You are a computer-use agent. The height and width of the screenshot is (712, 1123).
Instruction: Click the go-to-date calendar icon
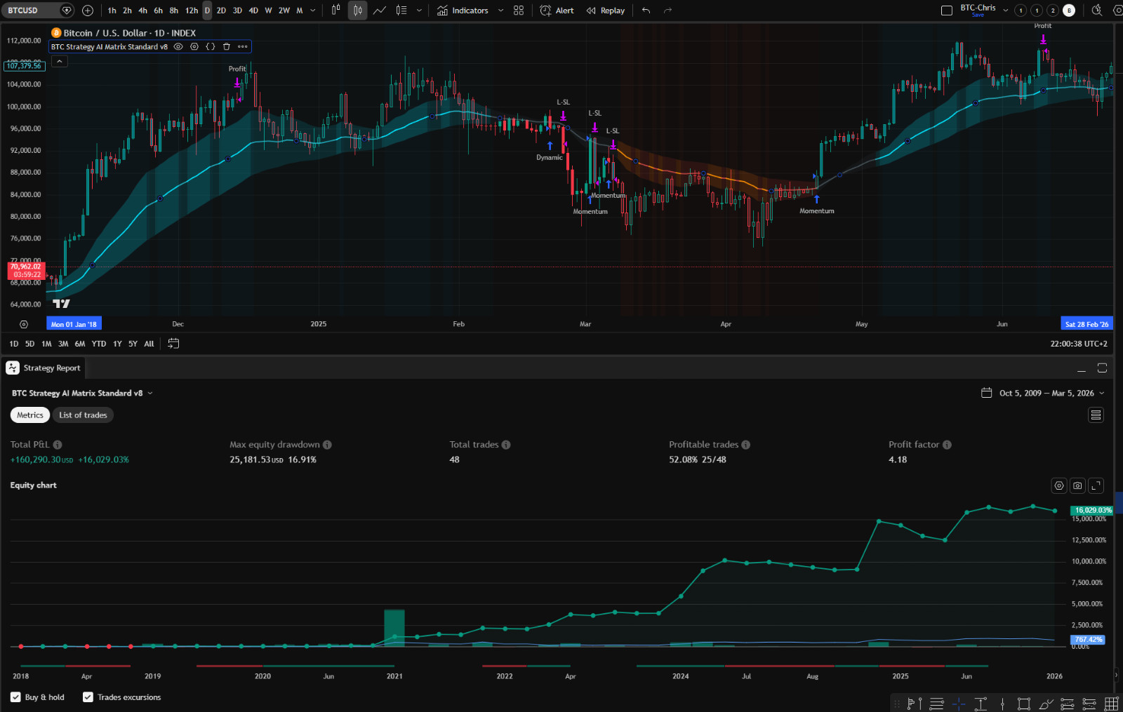coord(174,344)
